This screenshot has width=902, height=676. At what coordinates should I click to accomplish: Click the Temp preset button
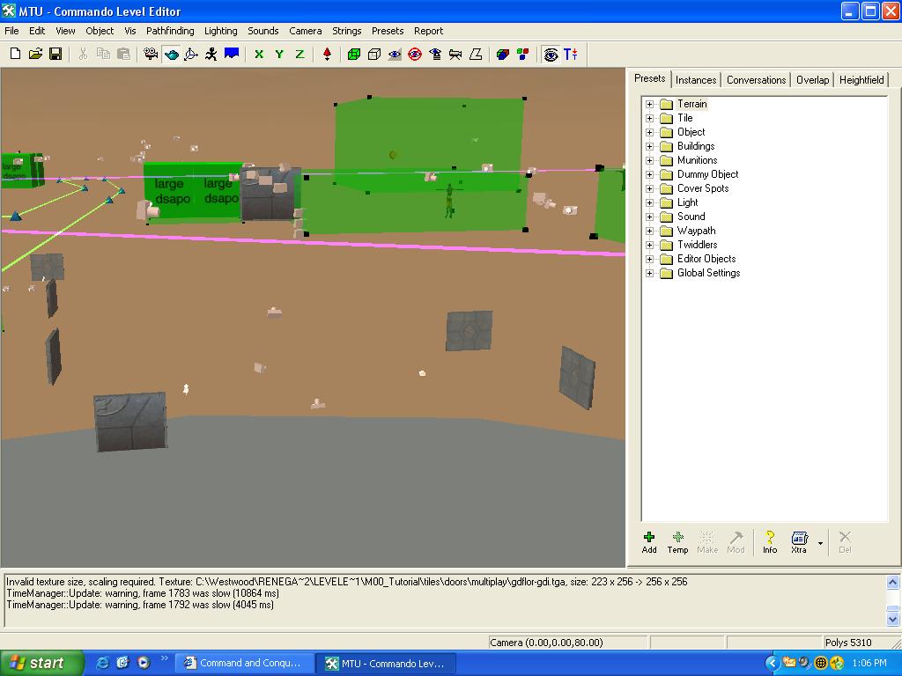[677, 542]
